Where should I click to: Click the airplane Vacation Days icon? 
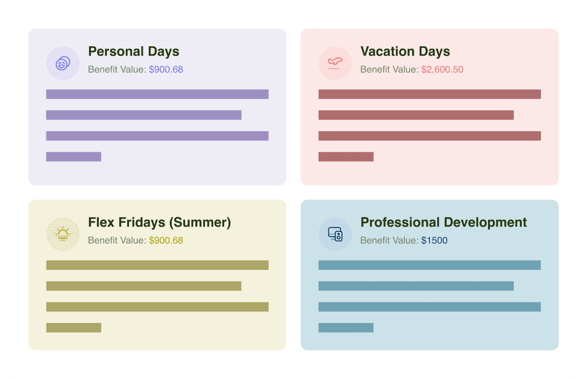pyautogui.click(x=335, y=63)
